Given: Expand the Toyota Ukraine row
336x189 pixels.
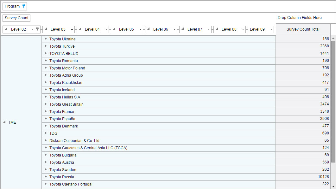Looking at the screenshot, I should pos(46,39).
